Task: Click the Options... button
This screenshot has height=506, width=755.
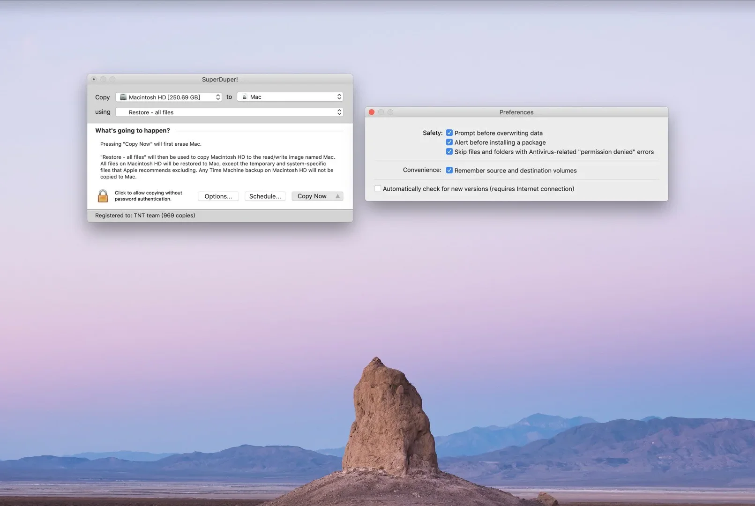Action: tap(218, 196)
